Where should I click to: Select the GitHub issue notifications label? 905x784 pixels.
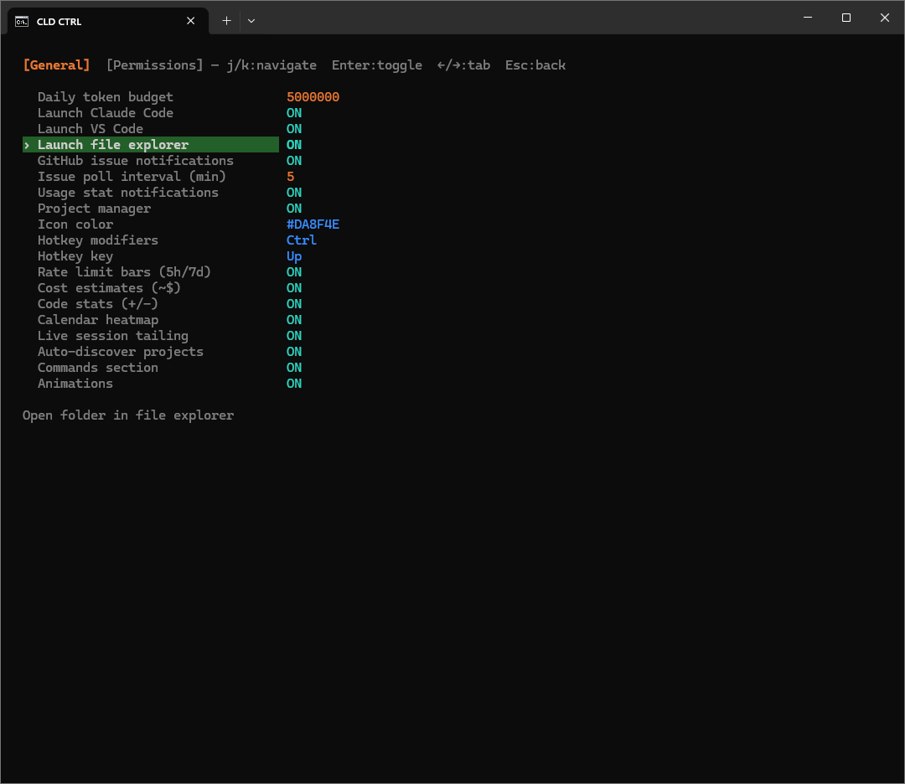point(136,160)
